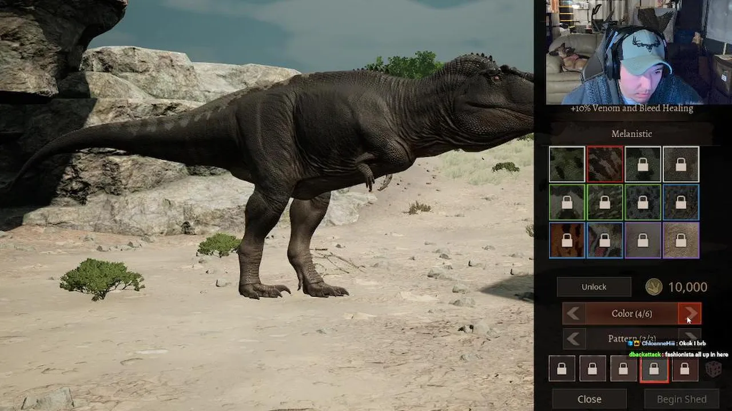The width and height of the screenshot is (732, 411).
Task: Select the gray purple-bordered locked skin
Action: tap(643, 240)
